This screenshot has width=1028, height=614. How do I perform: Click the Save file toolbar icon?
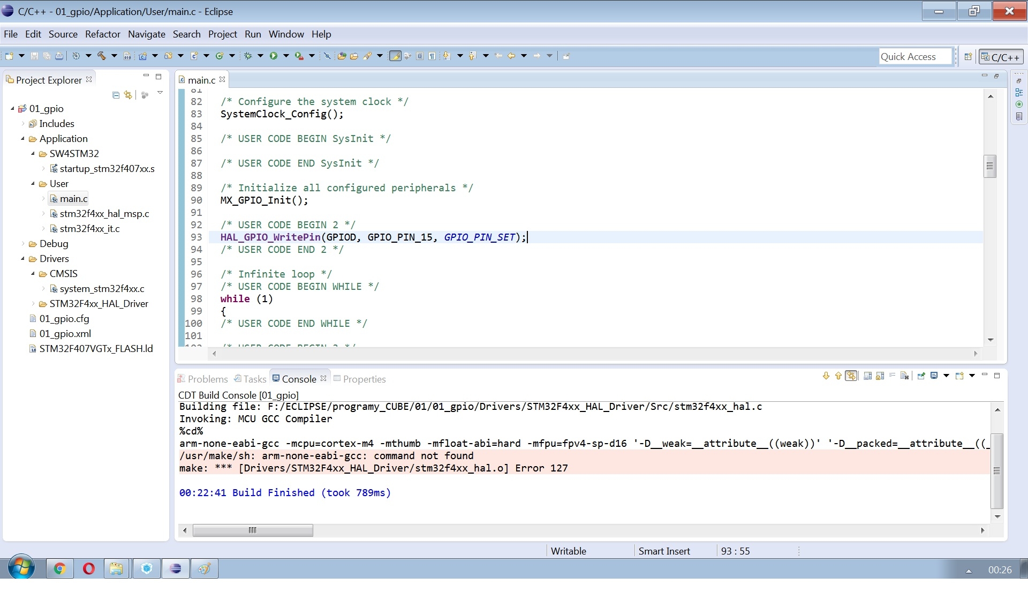click(34, 56)
